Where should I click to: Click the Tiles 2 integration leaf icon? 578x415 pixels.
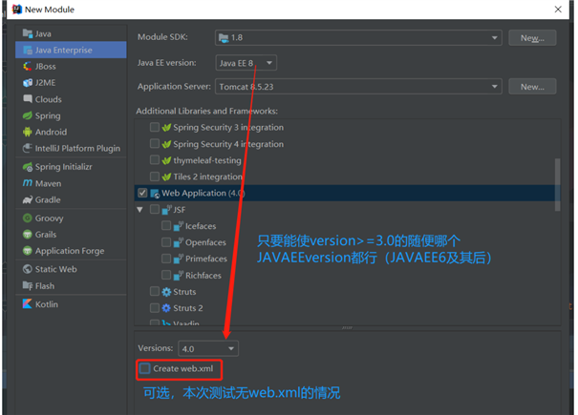166,176
